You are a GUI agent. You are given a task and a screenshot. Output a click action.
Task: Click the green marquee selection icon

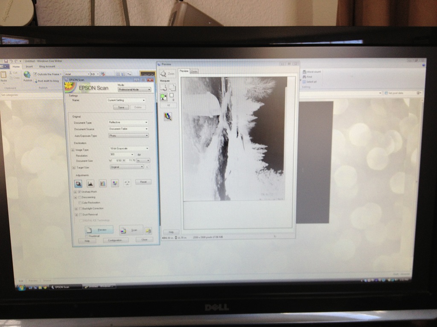[163, 97]
